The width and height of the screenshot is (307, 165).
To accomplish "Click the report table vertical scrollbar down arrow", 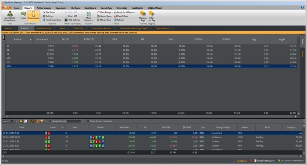I will 298,113.
